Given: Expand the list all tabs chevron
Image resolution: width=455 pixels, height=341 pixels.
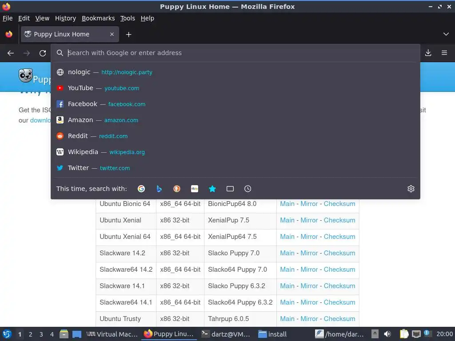Looking at the screenshot, I should [x=446, y=34].
